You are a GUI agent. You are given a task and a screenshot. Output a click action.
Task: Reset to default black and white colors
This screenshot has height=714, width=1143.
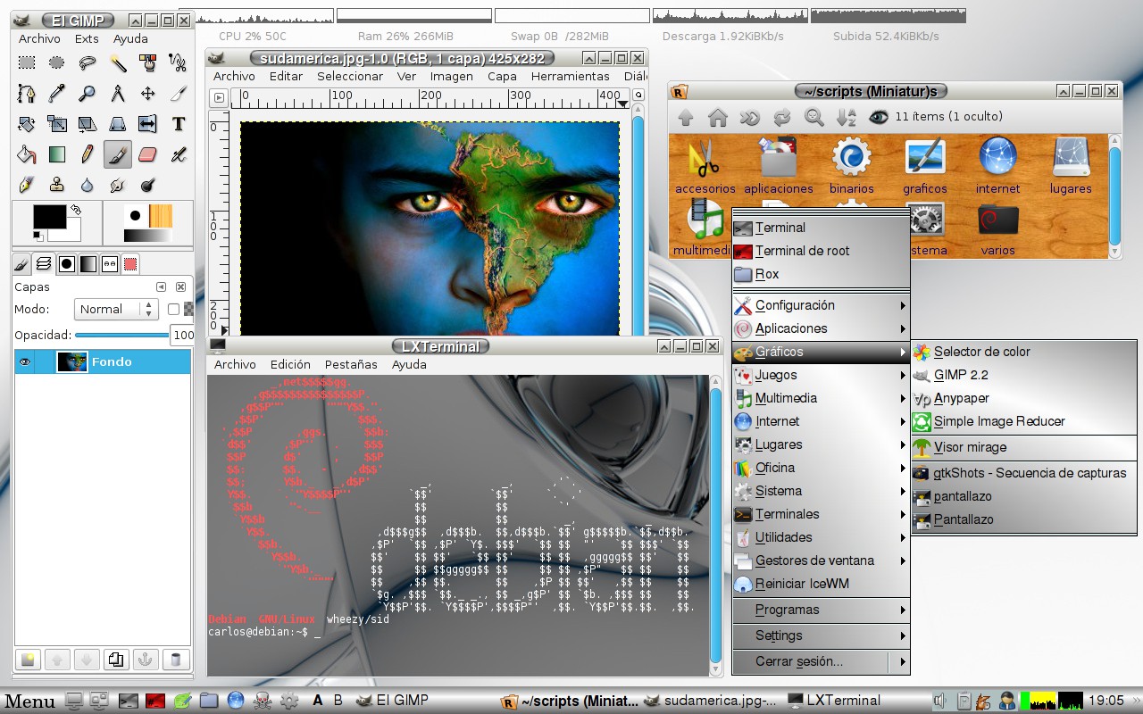point(38,235)
